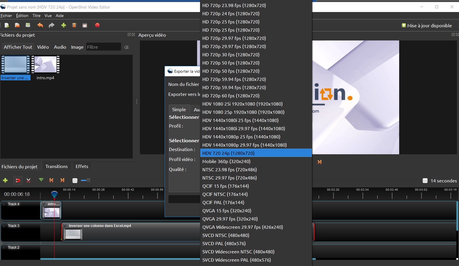
Task: Import files with green plus toolbar icon
Action: tap(63, 25)
